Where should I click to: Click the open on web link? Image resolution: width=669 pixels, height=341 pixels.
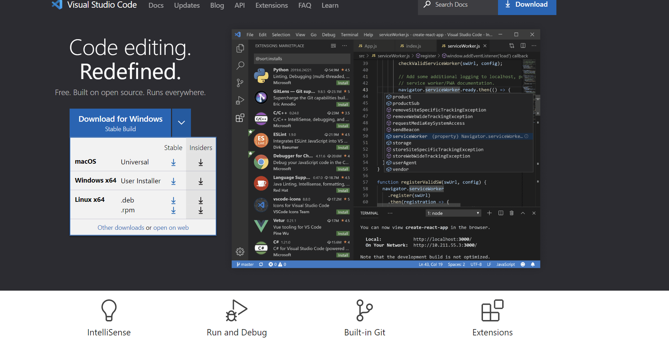(x=171, y=228)
